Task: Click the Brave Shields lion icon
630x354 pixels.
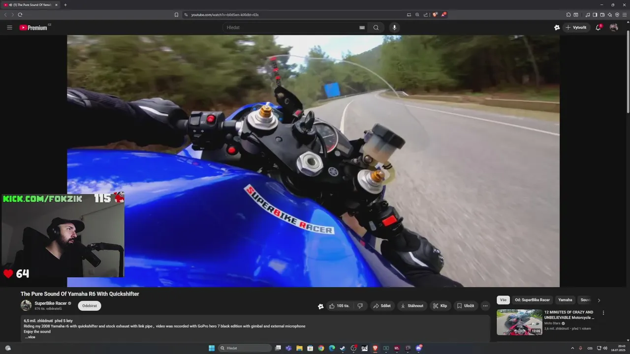Action: point(435,15)
